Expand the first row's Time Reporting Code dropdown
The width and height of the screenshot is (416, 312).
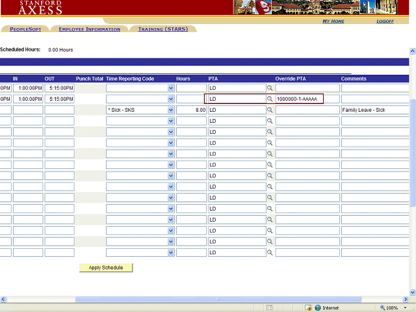pyautogui.click(x=171, y=88)
